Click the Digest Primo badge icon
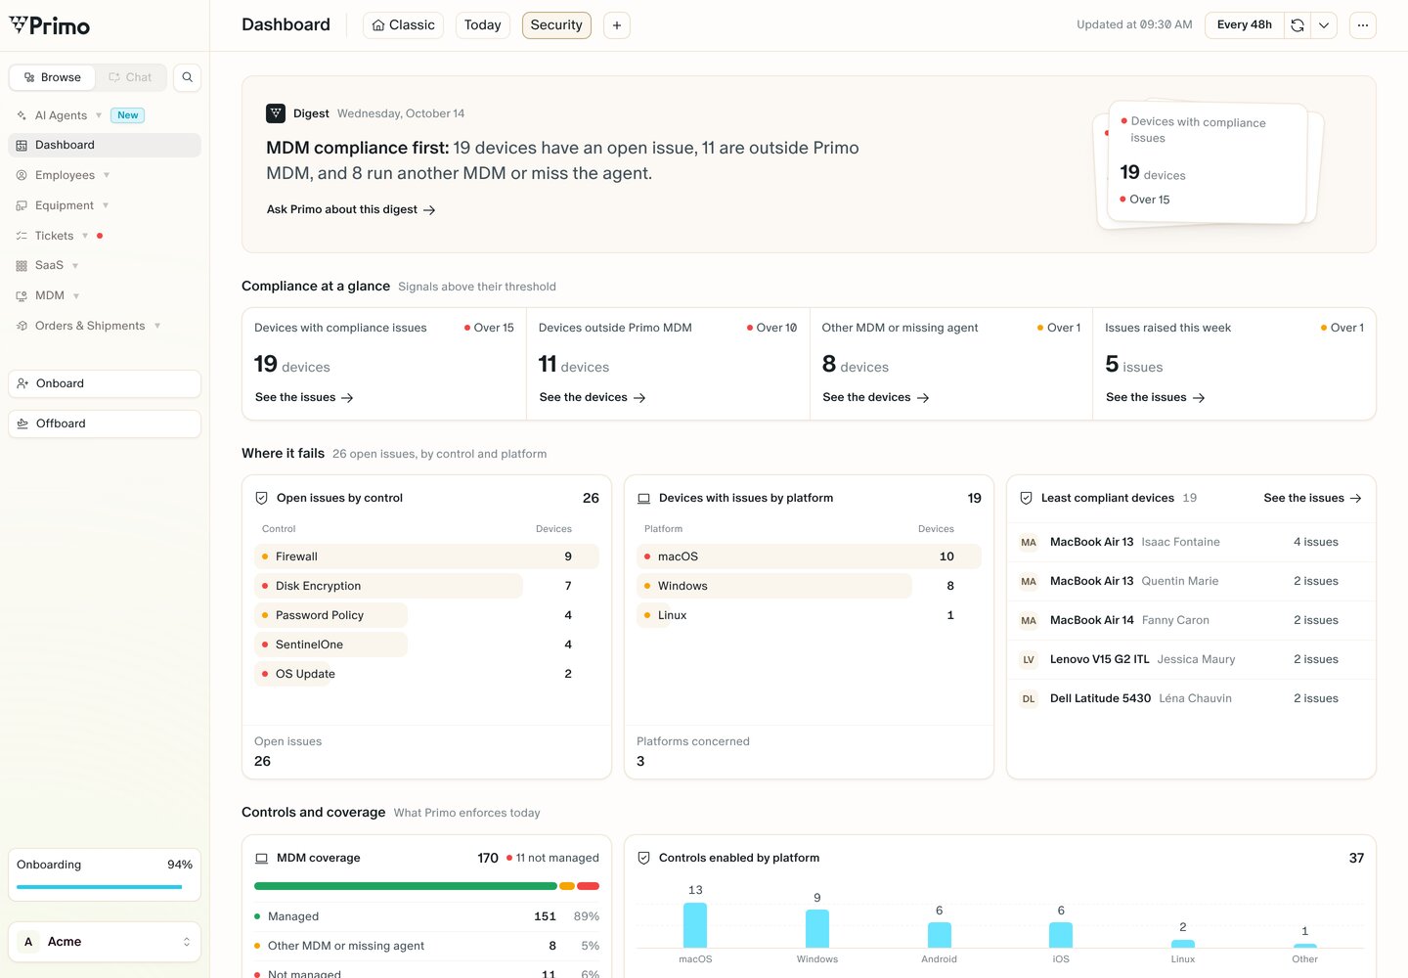The width and height of the screenshot is (1408, 978). [x=276, y=113]
